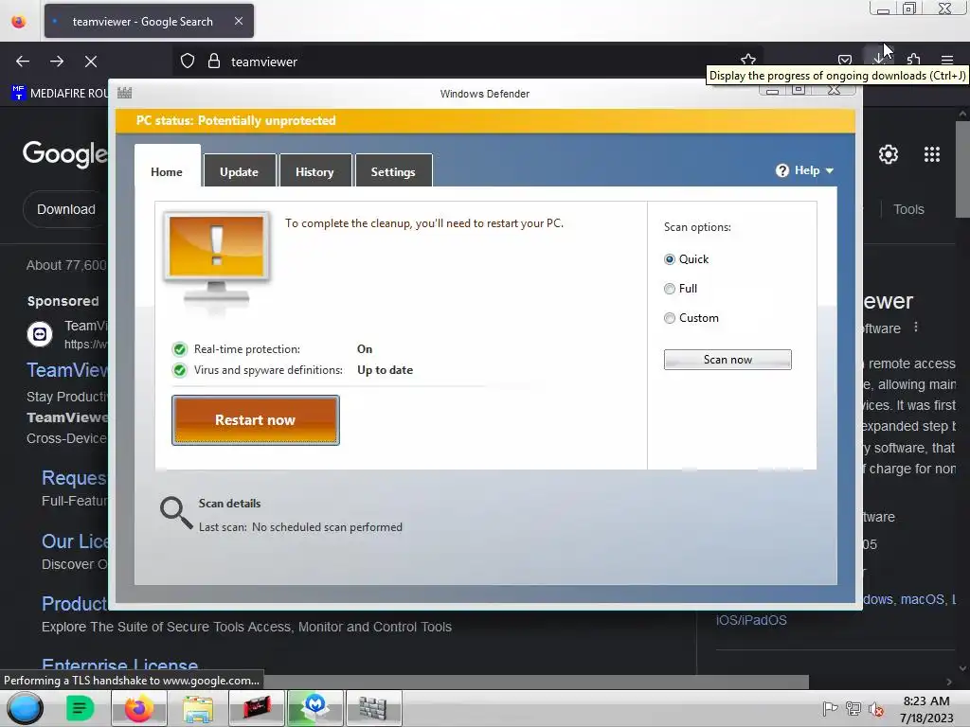This screenshot has height=727, width=970.
Task: Click the browser vertical scrollbar thumb
Action: (962, 168)
